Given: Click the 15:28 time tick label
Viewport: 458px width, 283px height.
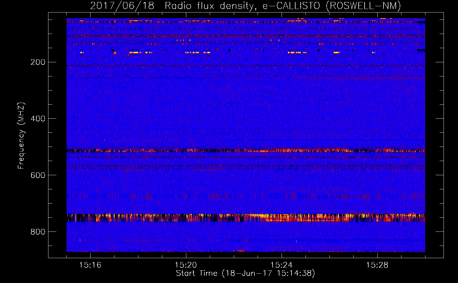Looking at the screenshot, I should tap(377, 265).
